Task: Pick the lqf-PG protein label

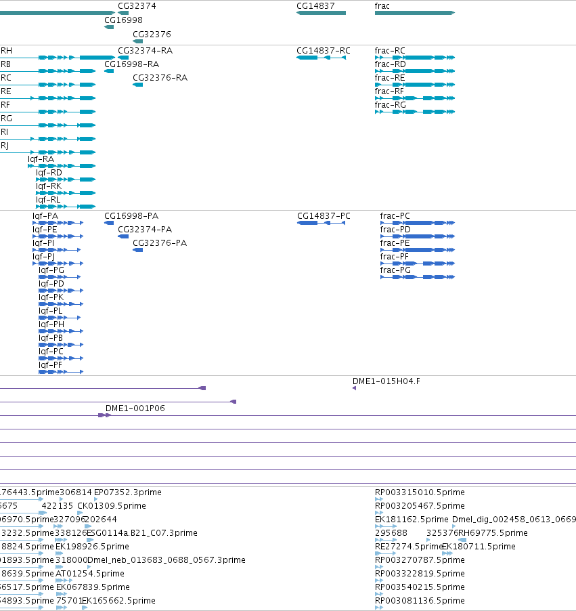Action: pos(51,270)
